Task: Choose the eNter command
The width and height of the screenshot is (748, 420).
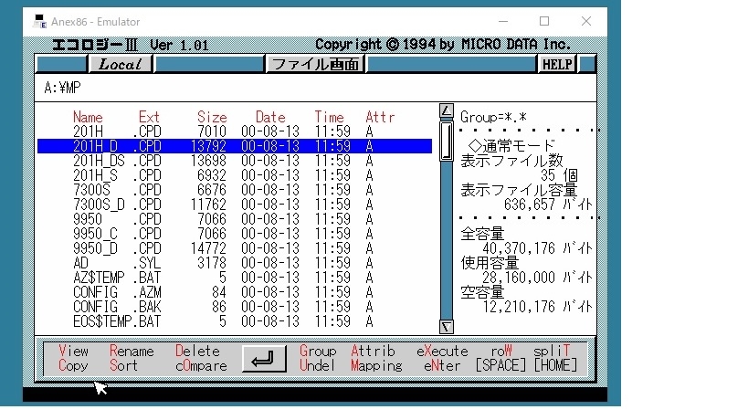Action: point(442,365)
